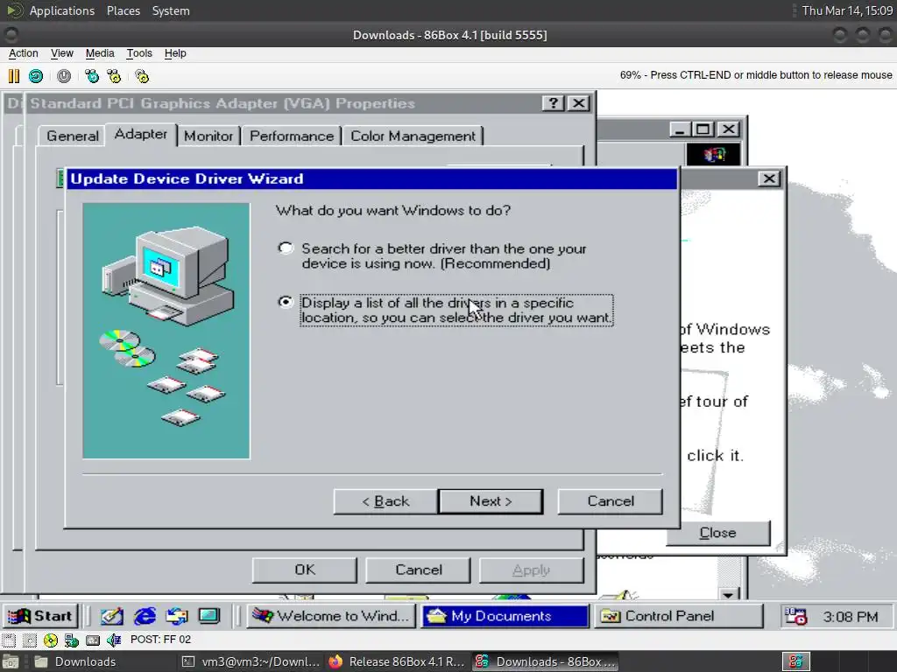Screen dimensions: 897x672
Task: Launch Outlook Express from Quick Launch
Action: [x=177, y=616]
